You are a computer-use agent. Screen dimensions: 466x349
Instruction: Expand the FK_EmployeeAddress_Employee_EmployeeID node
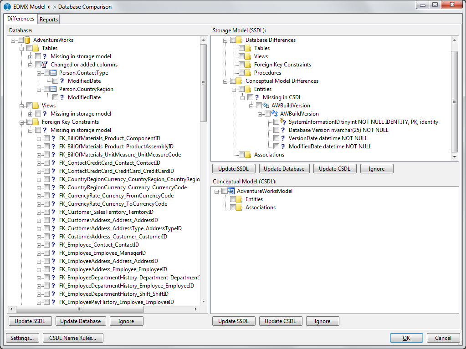39,269
